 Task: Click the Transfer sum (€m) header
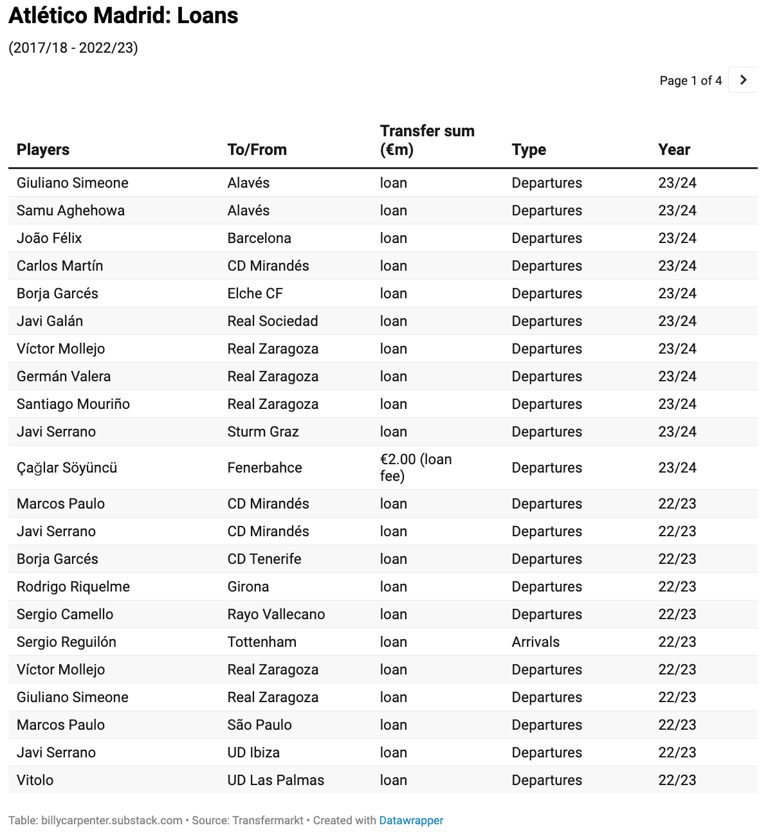427,140
